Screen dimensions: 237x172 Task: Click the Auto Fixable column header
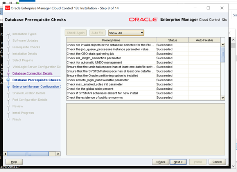coord(205,40)
